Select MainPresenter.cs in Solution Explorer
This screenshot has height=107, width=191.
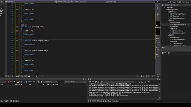(180, 40)
